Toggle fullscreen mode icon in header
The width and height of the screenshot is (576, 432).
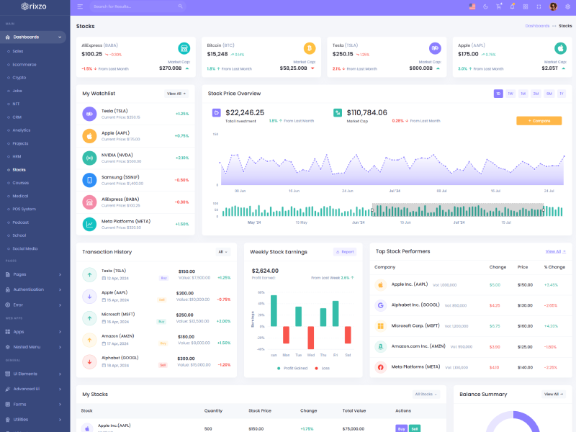pyautogui.click(x=539, y=6)
